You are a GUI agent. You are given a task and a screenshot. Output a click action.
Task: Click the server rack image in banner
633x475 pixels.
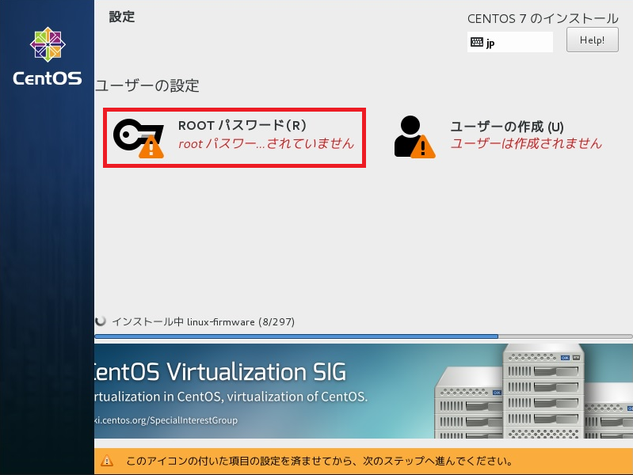tap(533, 391)
